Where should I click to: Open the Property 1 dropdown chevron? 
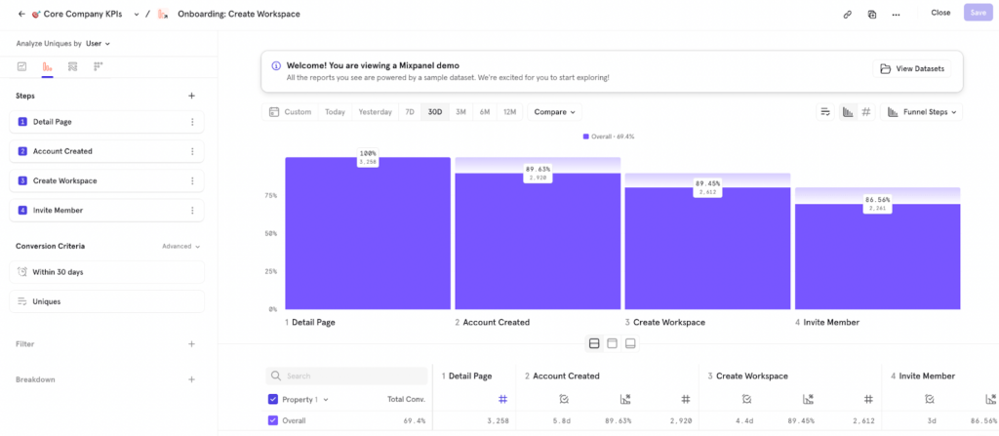[326, 400]
